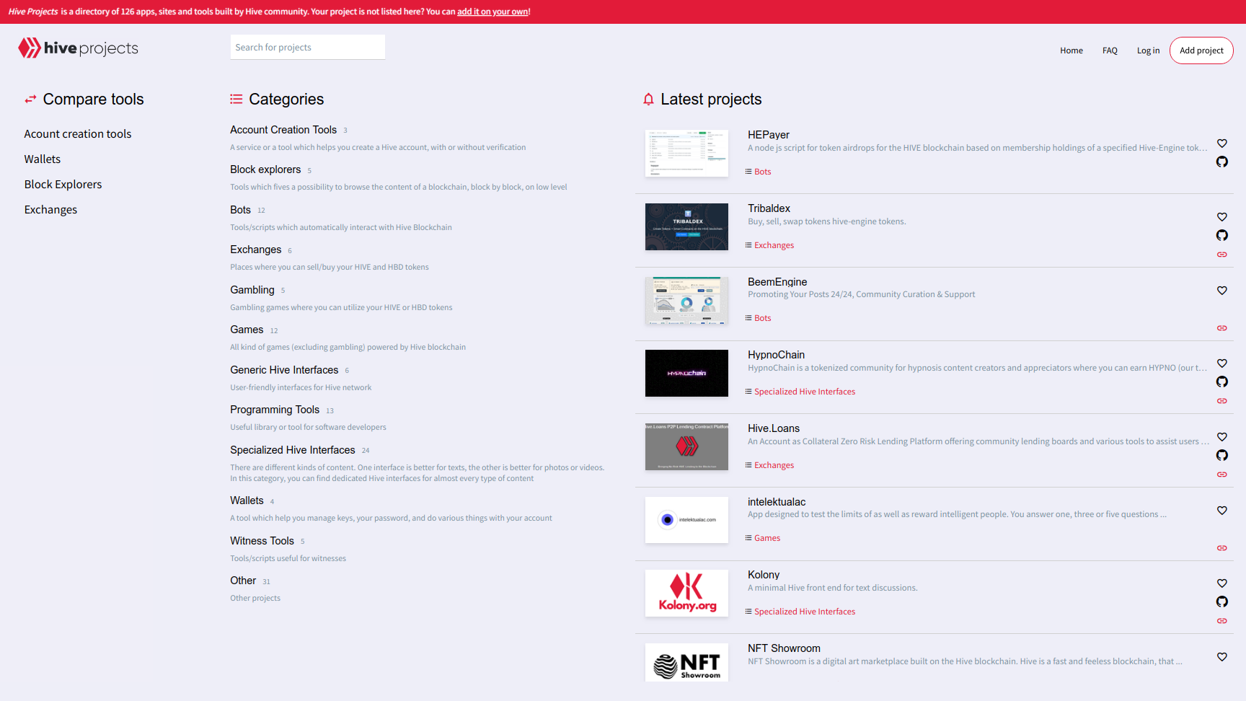Open Hive.Loans project title
This screenshot has width=1246, height=701.
tap(774, 428)
